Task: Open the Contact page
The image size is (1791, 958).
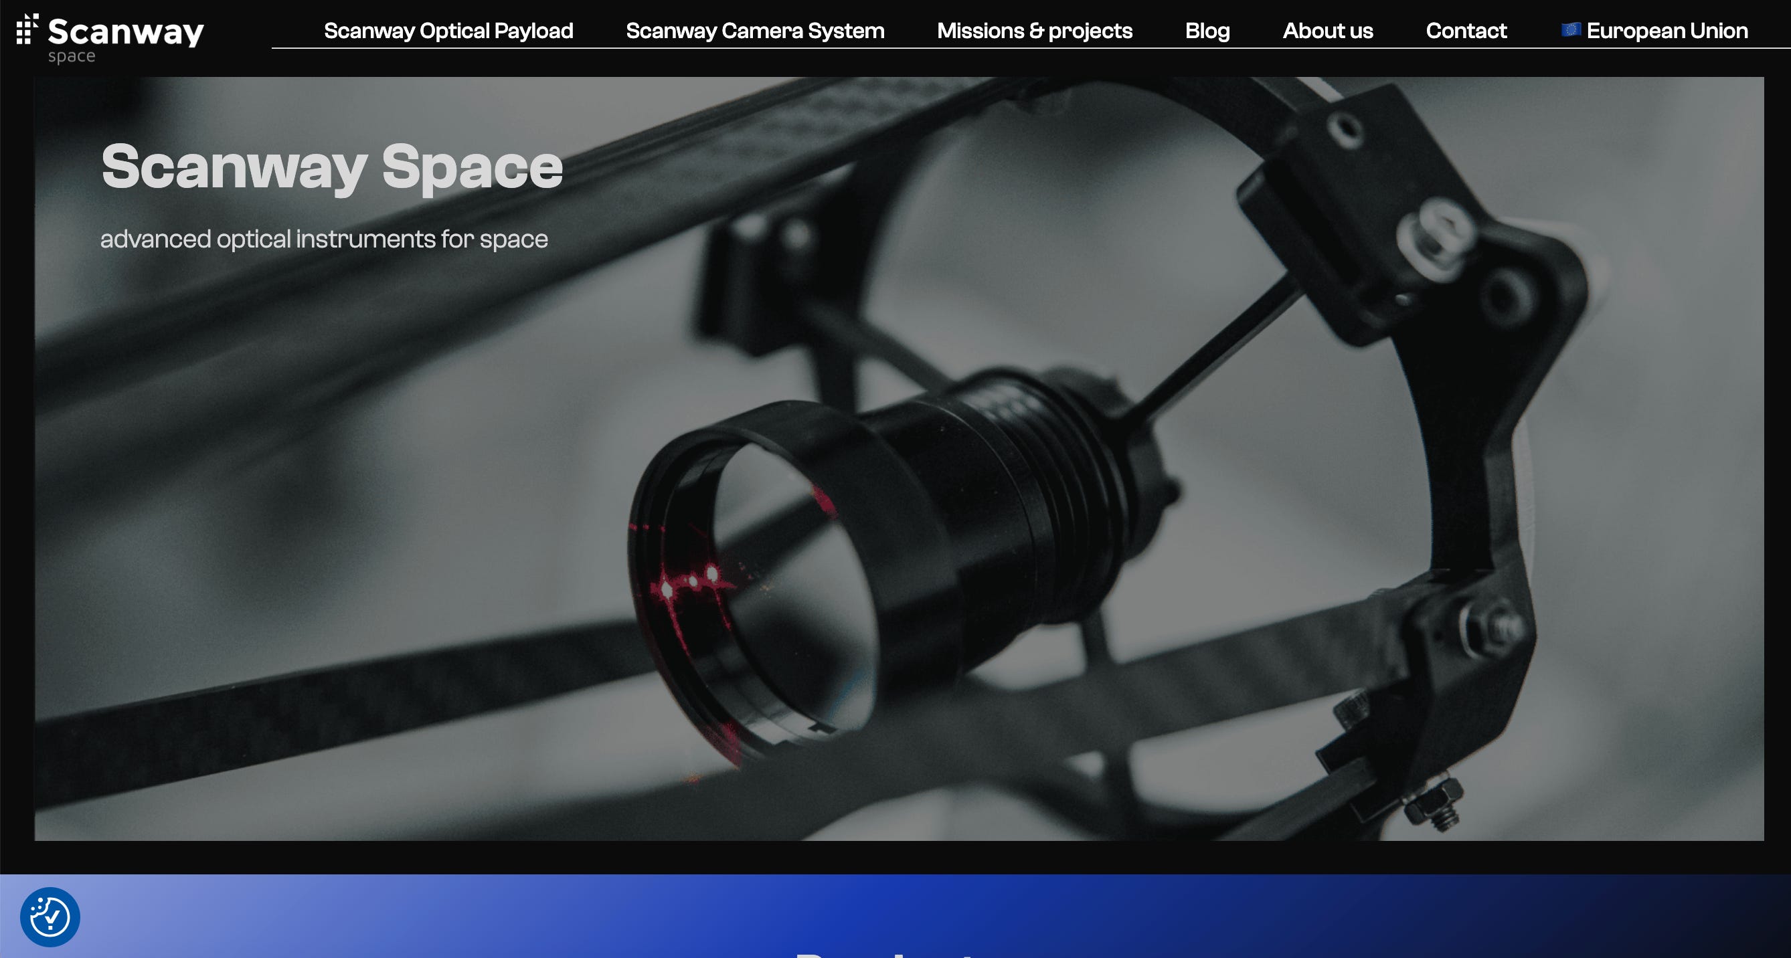Action: click(x=1466, y=31)
